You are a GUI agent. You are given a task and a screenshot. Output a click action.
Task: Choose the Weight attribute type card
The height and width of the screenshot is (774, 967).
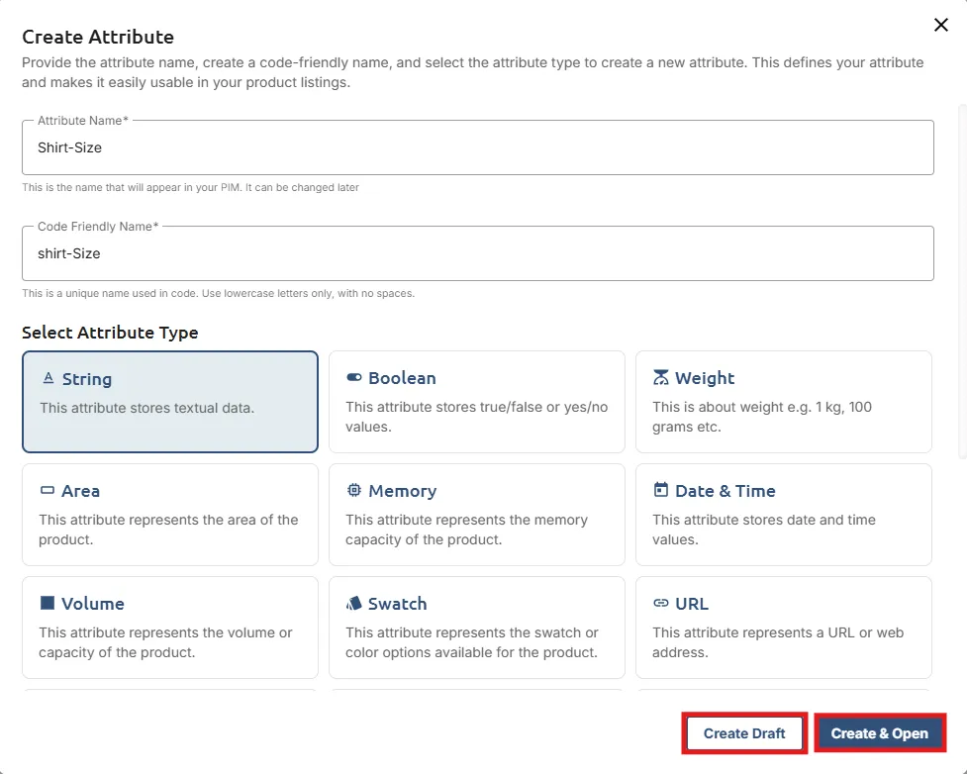click(784, 402)
